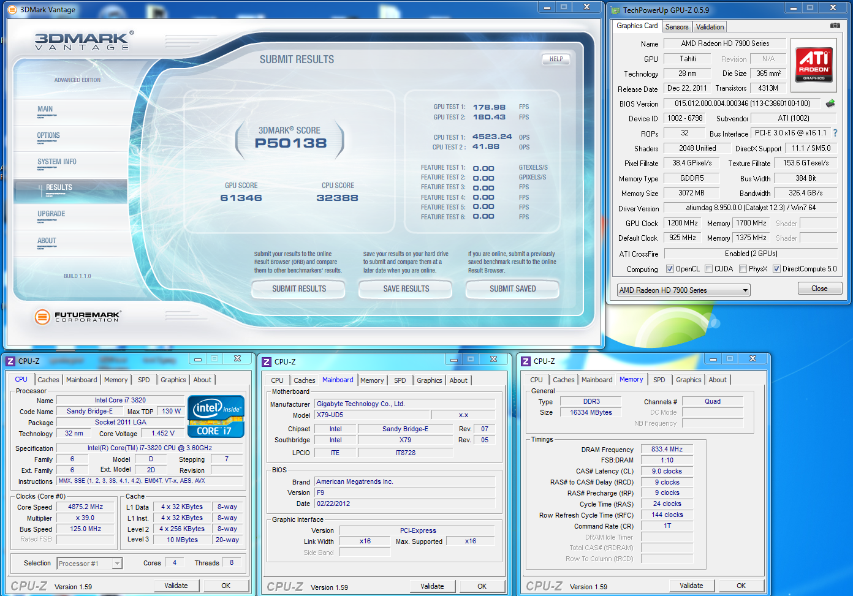Click the 3DMark score P50138
The image size is (853, 596).
coord(291,143)
